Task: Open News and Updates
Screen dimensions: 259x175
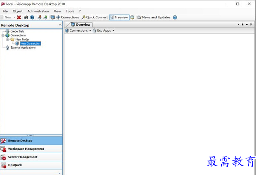Action: pyautogui.click(x=154, y=18)
